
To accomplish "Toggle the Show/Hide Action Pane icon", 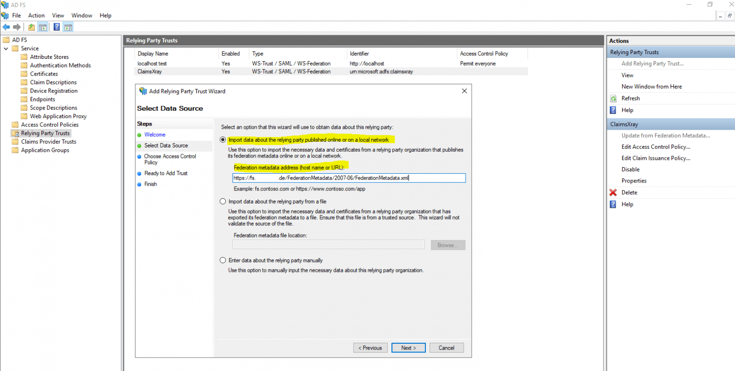I will click(x=68, y=27).
